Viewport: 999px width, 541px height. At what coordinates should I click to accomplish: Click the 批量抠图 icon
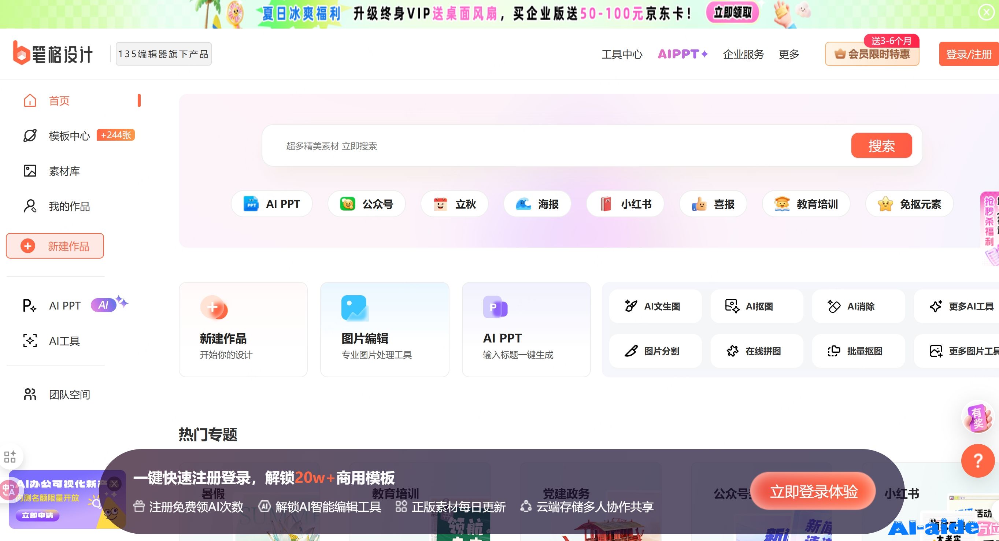point(834,351)
